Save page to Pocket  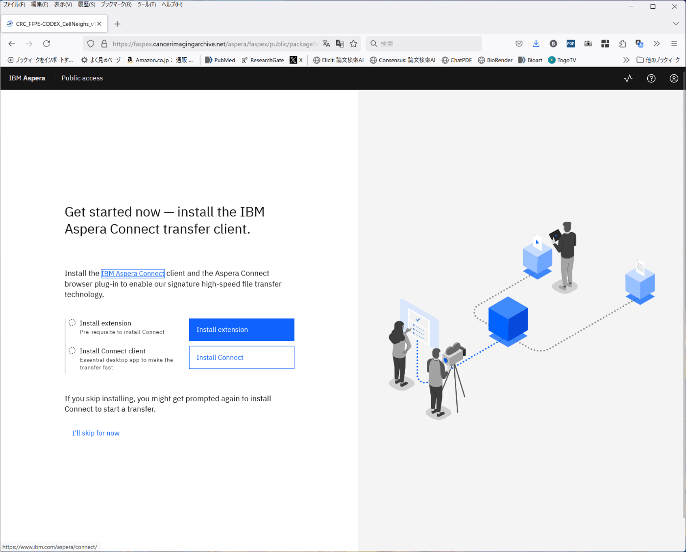pos(519,44)
